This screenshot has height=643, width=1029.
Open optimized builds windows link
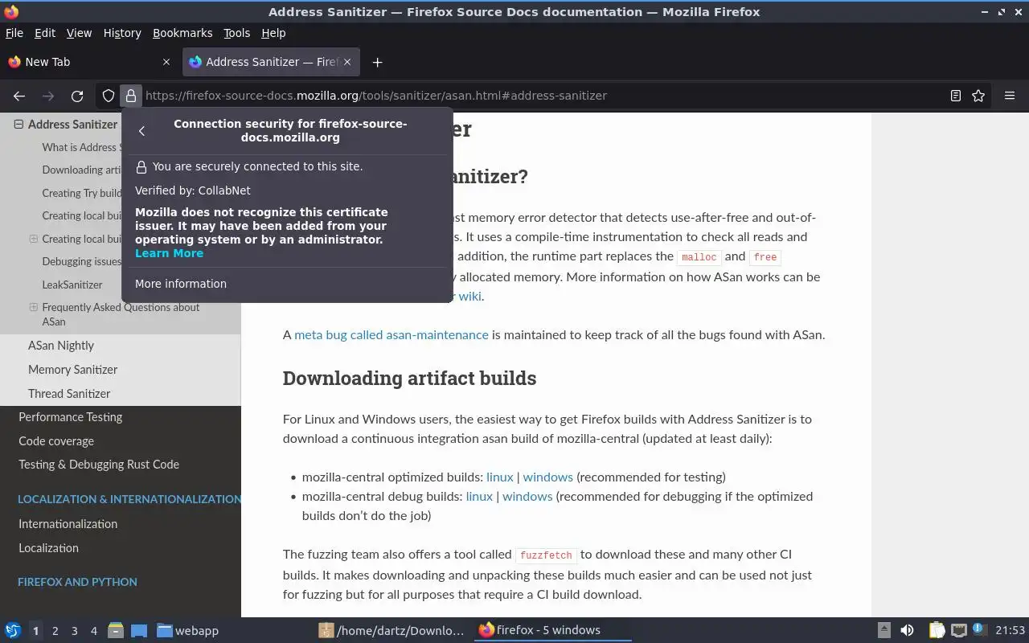(x=547, y=477)
